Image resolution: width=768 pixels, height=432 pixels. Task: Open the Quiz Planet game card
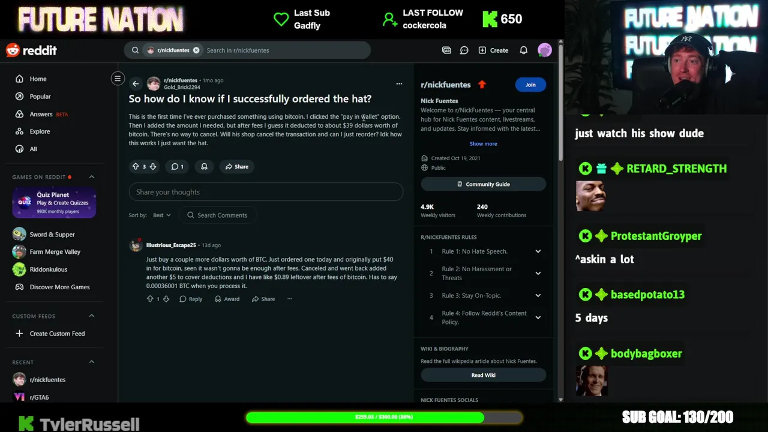[54, 202]
